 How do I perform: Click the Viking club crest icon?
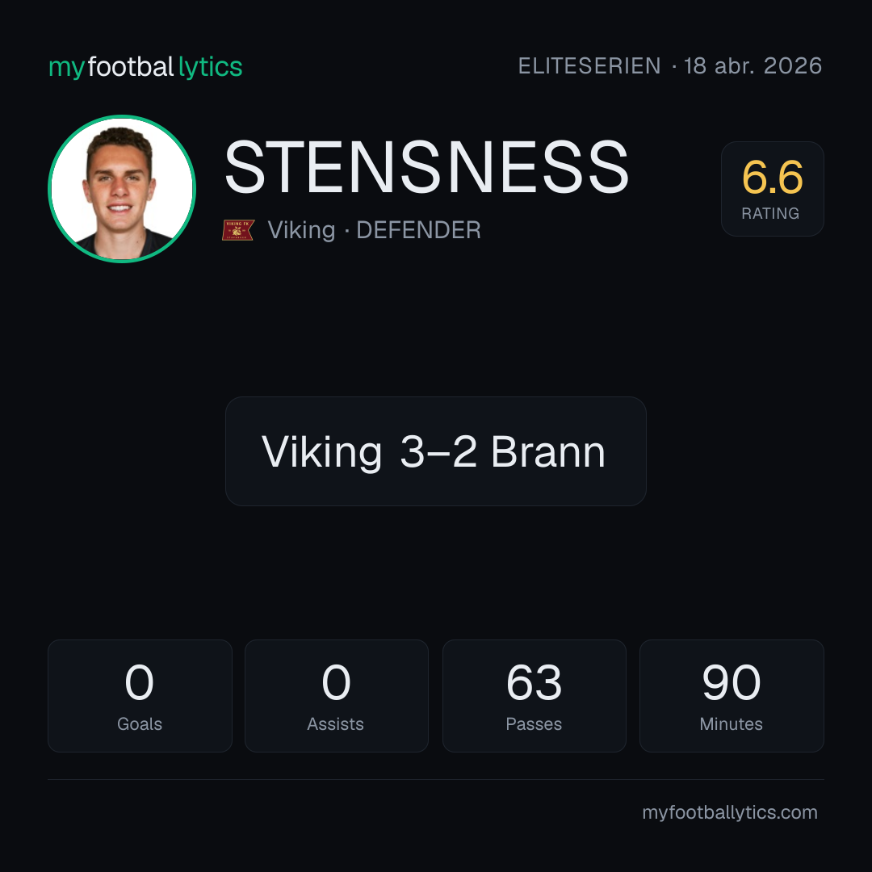tap(238, 229)
